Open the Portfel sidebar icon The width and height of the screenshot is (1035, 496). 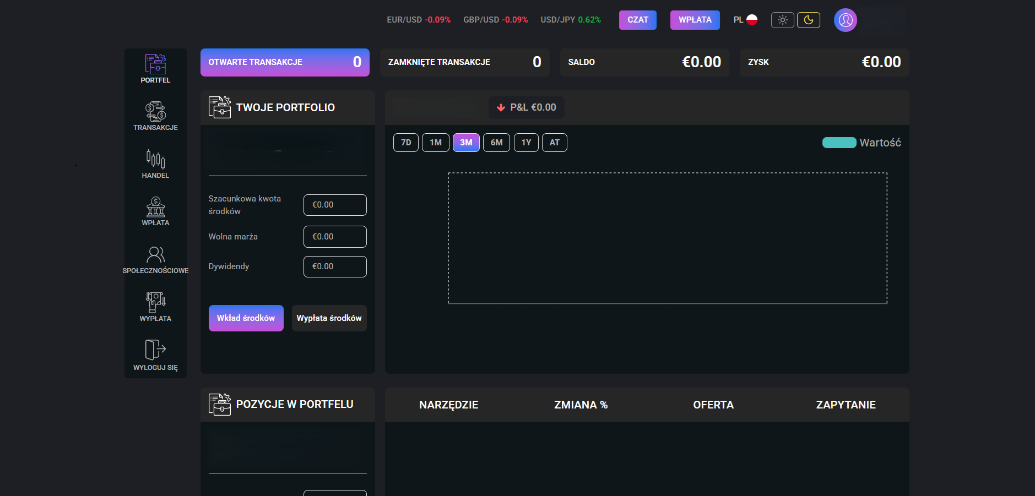pyautogui.click(x=155, y=64)
